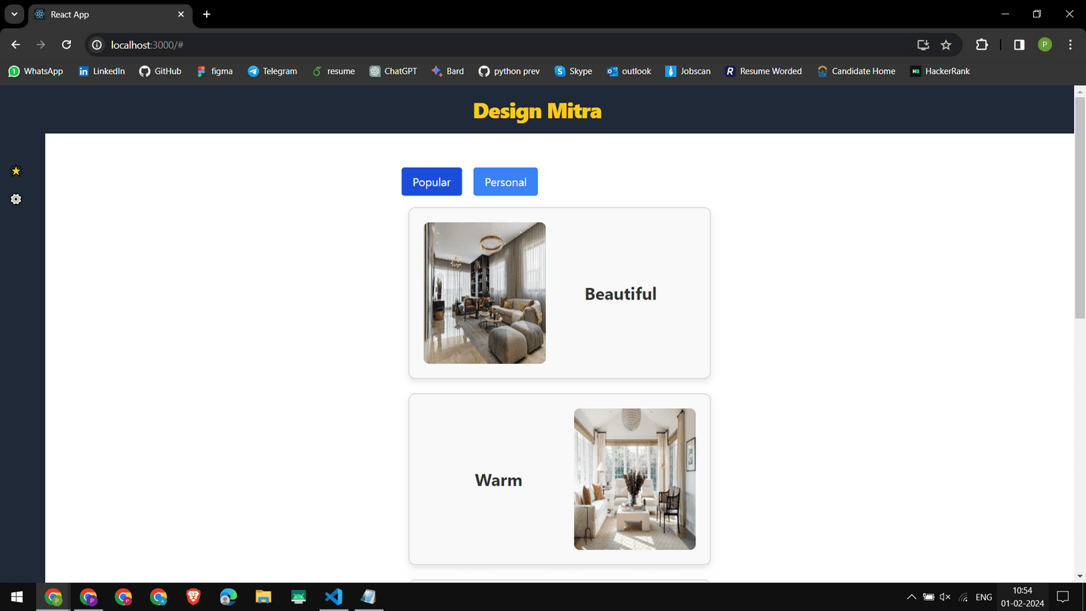View site information icon in address bar
Screen dimensions: 1086x611
[x=97, y=45]
